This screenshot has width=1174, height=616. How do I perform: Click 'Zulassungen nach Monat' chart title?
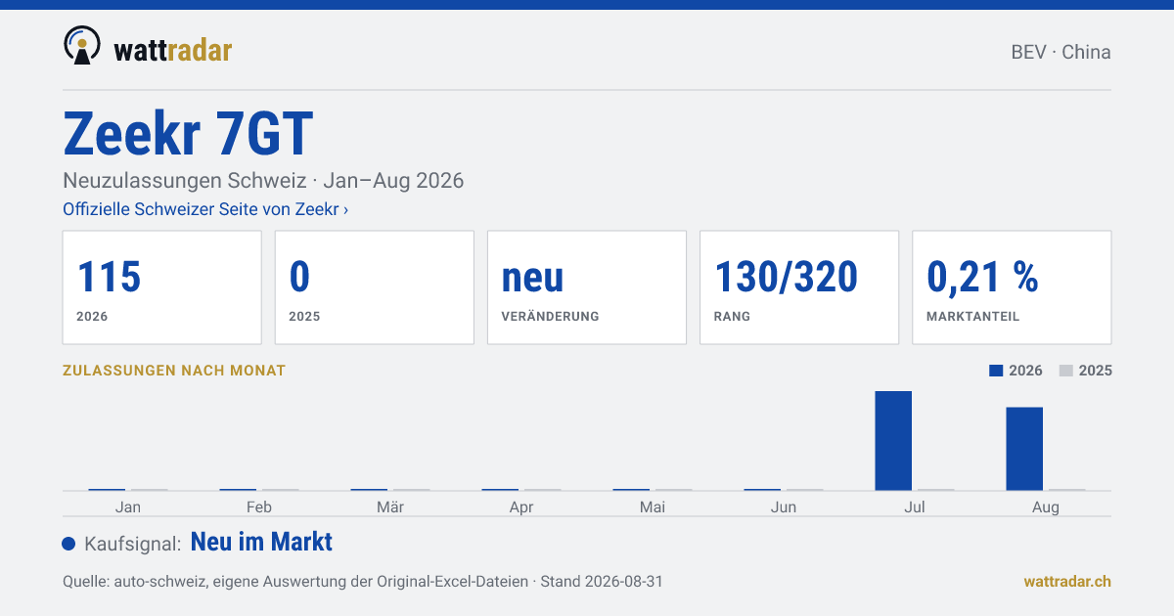coord(174,371)
